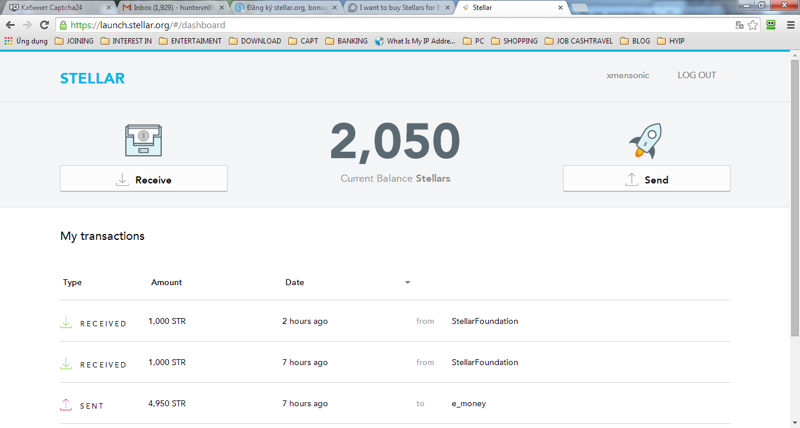Open the CAPT bookmarks folder

[303, 41]
